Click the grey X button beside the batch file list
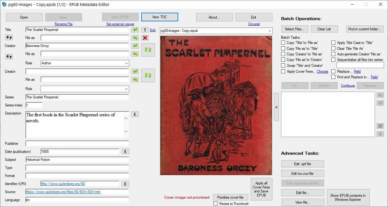The height and width of the screenshot is (207, 388). [380, 126]
